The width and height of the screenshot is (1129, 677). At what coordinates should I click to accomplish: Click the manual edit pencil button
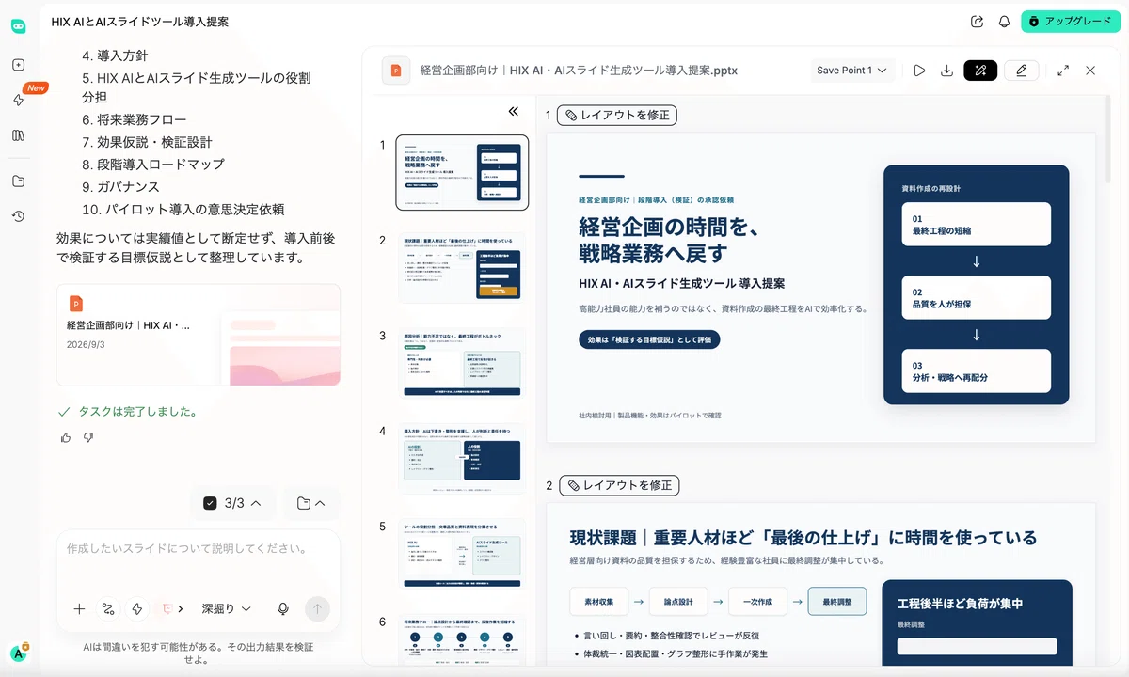click(x=1021, y=71)
